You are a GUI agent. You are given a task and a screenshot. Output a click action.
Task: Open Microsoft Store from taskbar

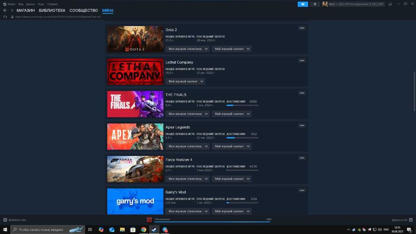pyautogui.click(x=133, y=229)
